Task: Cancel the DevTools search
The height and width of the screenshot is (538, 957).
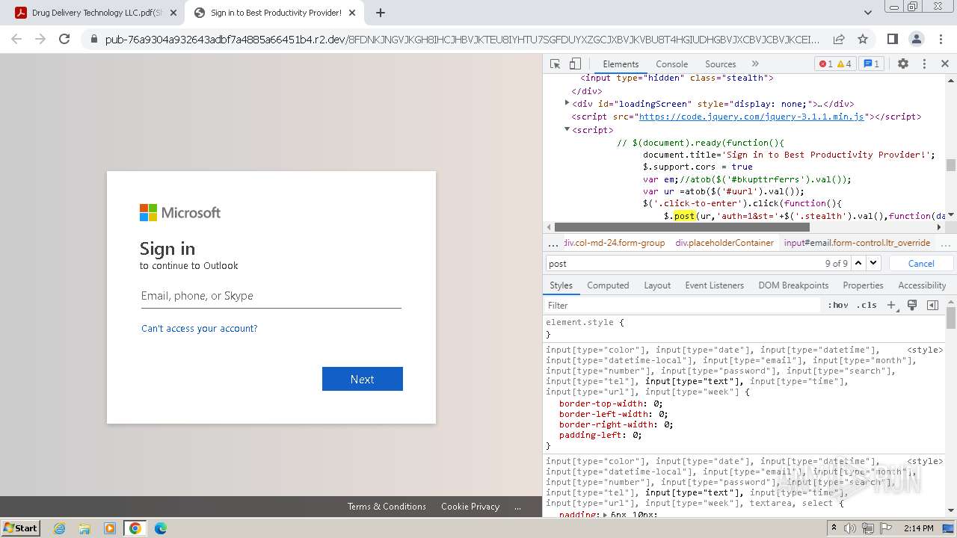Action: pyautogui.click(x=921, y=263)
